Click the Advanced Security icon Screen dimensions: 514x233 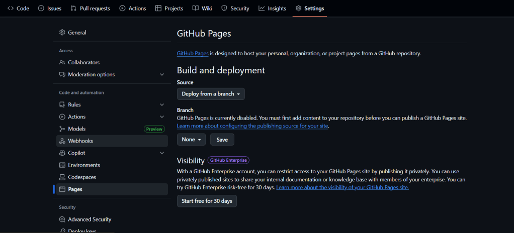point(62,219)
